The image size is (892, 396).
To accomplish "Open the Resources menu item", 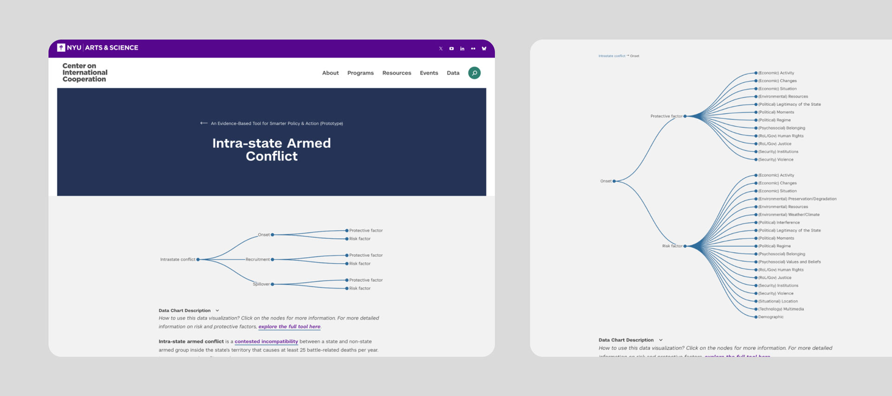I will click(x=396, y=73).
